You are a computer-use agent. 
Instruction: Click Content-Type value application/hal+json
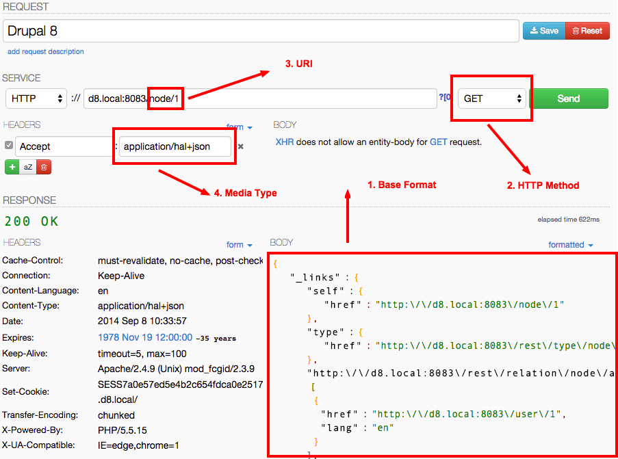coord(141,306)
